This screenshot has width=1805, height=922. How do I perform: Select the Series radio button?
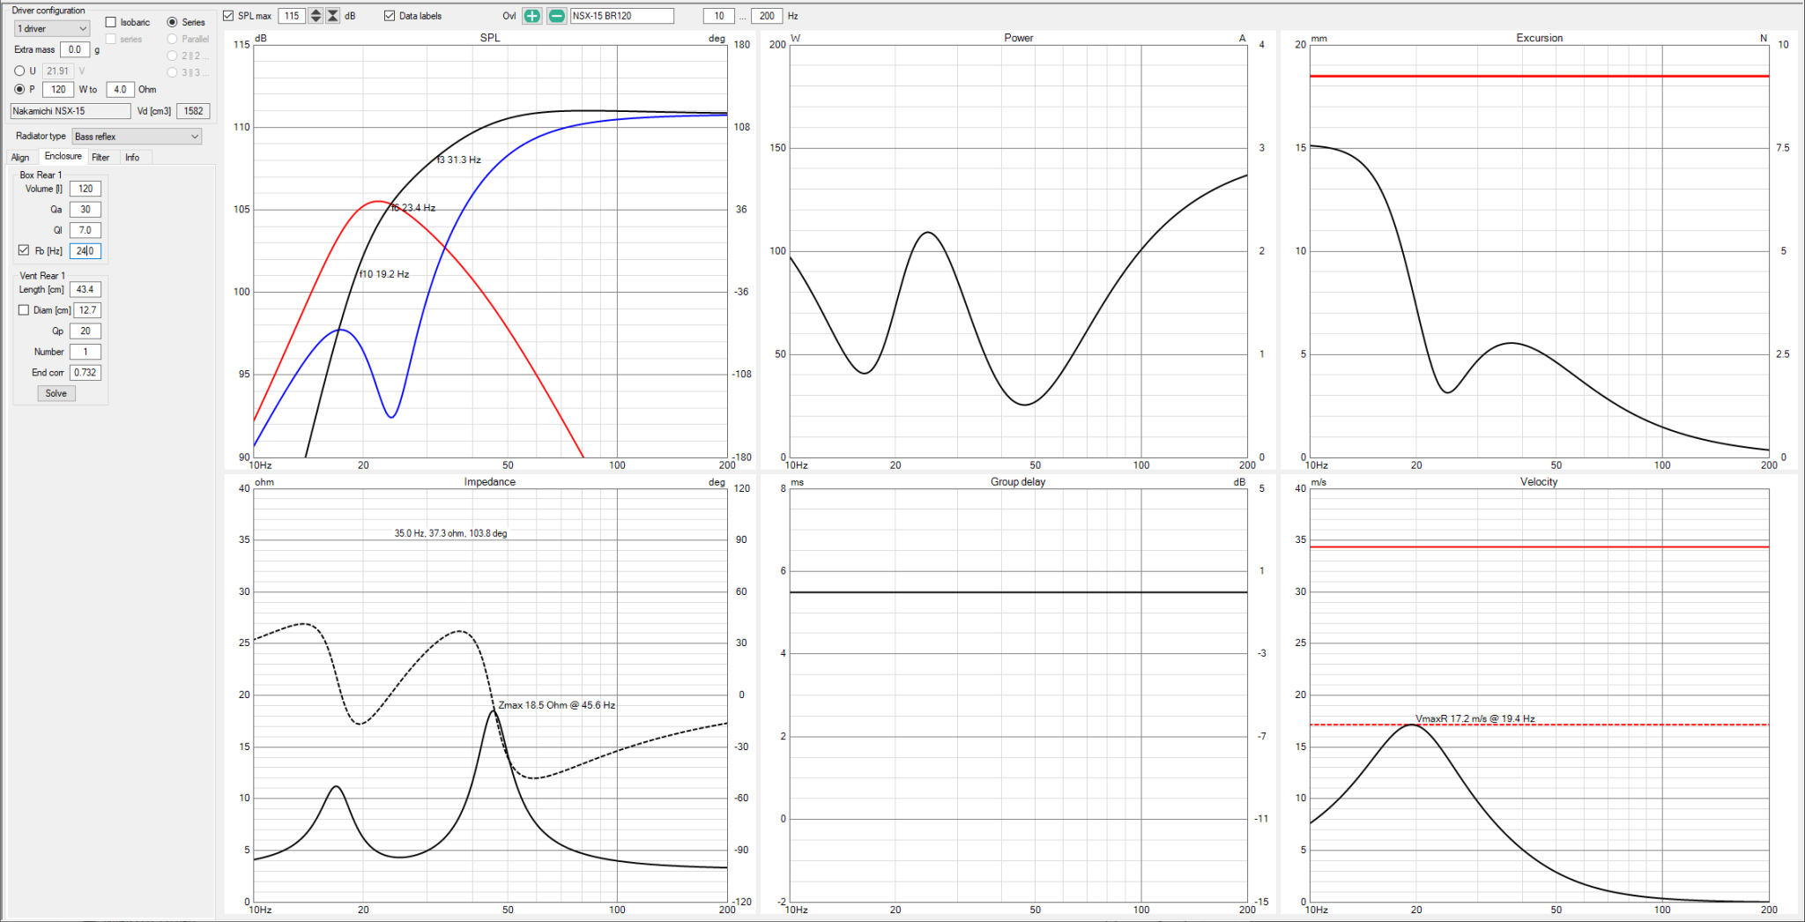click(x=173, y=22)
